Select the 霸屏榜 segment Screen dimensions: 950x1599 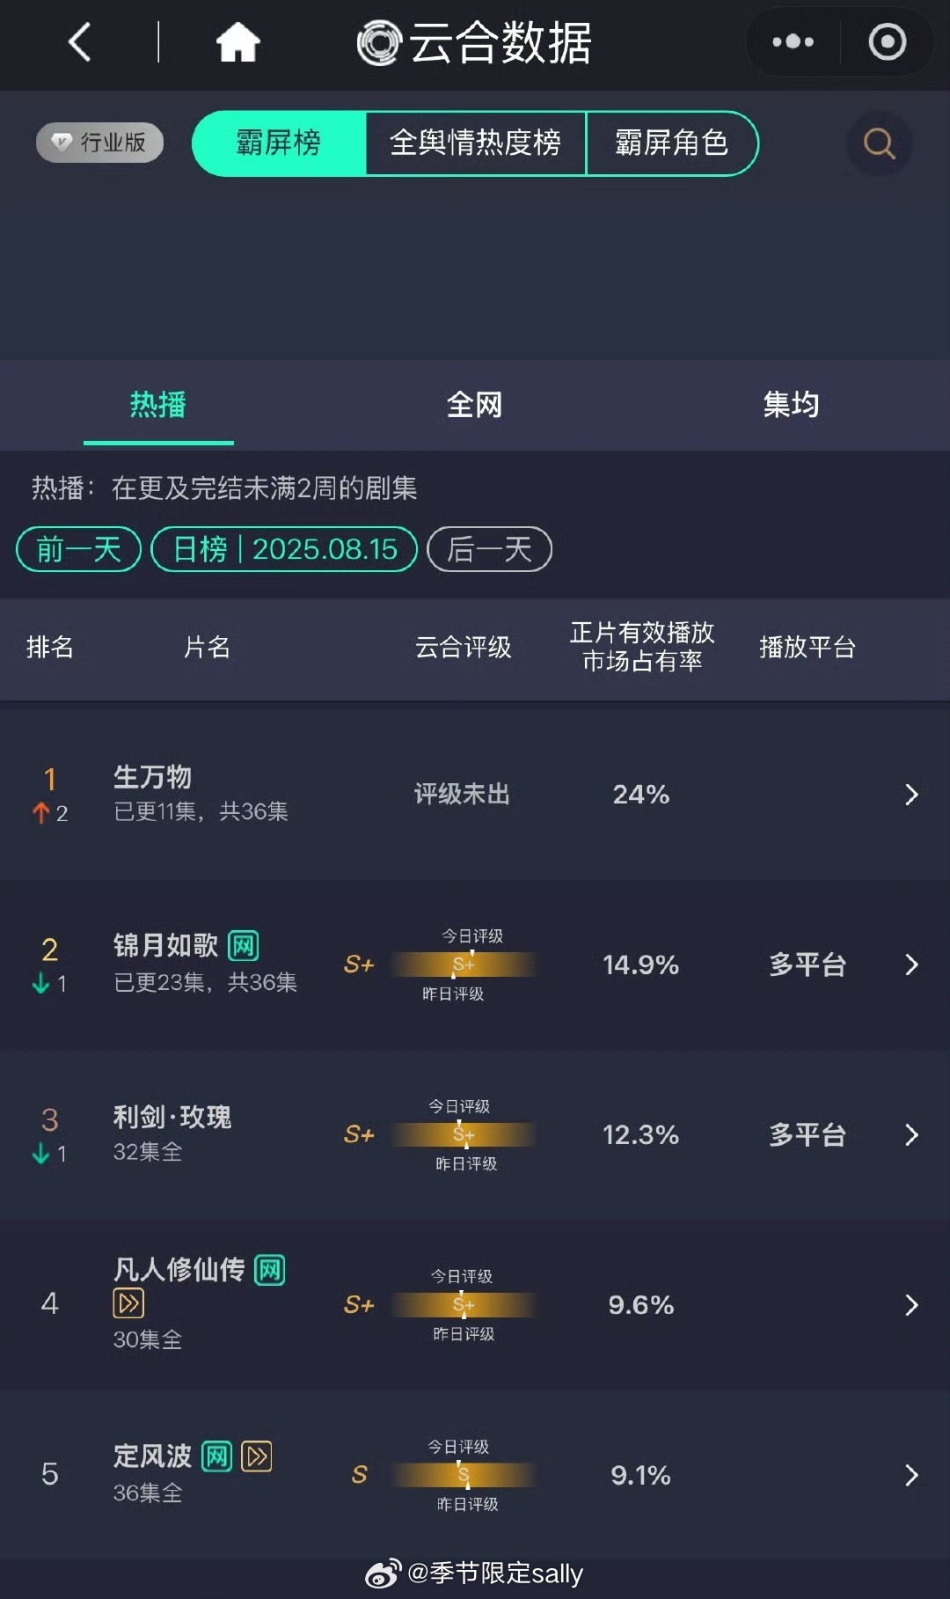click(x=279, y=143)
